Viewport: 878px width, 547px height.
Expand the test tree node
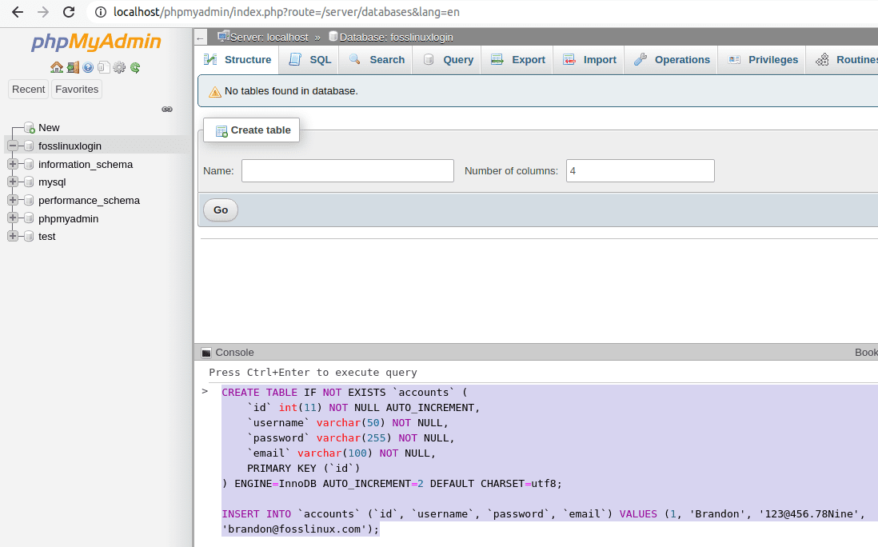pyautogui.click(x=12, y=236)
